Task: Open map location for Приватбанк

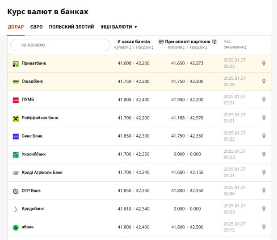Action: tap(264, 63)
